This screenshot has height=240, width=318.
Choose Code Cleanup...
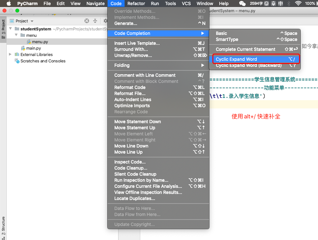[158, 168]
